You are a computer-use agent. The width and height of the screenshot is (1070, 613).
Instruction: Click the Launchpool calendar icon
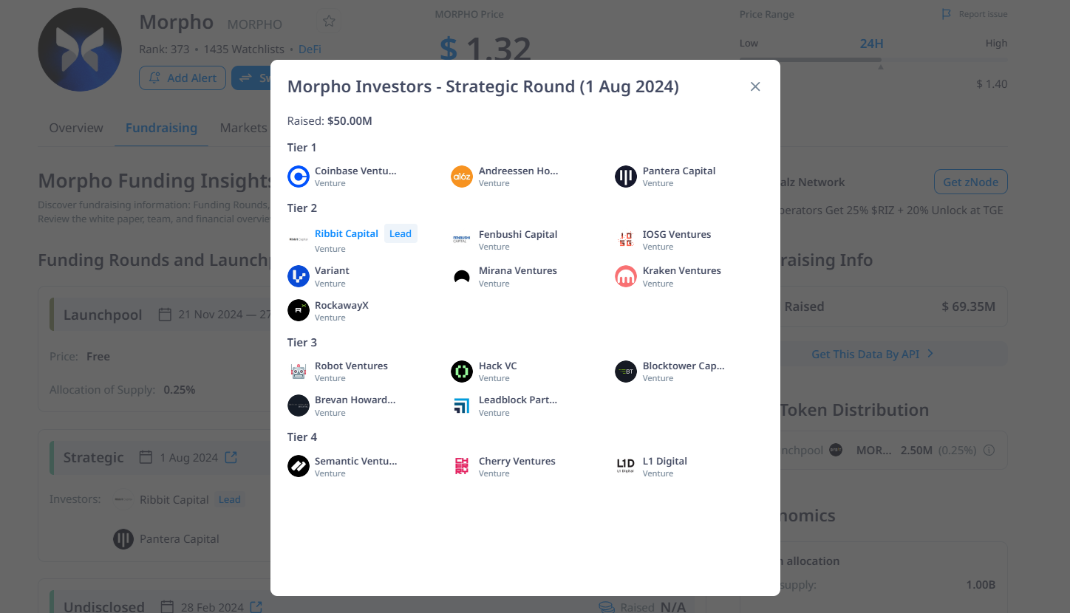[x=166, y=315]
